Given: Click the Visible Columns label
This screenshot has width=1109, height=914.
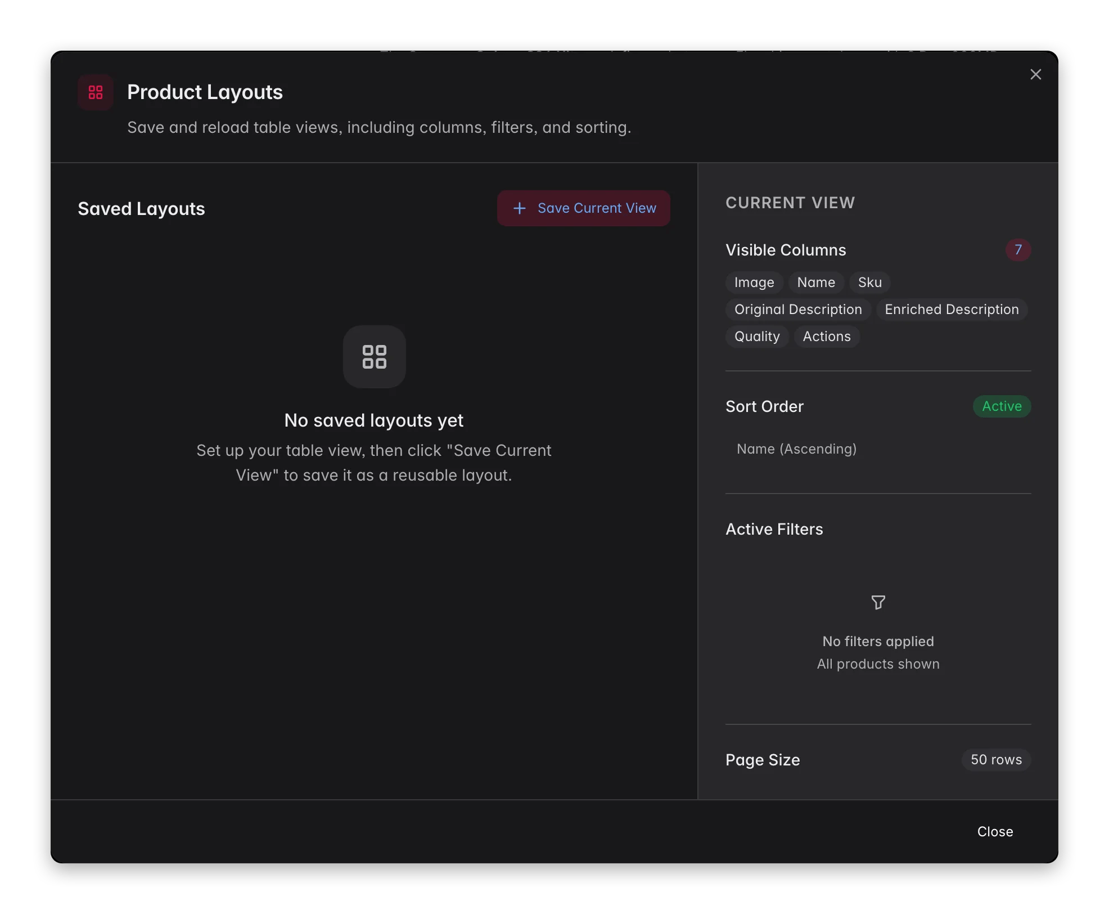Looking at the screenshot, I should coord(786,250).
